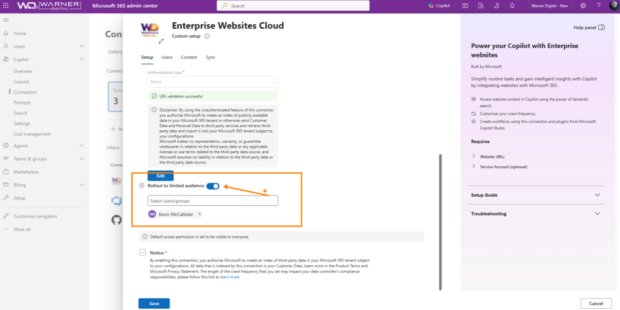Check the Notice checkbox
This screenshot has height=310, width=620.
click(142, 252)
